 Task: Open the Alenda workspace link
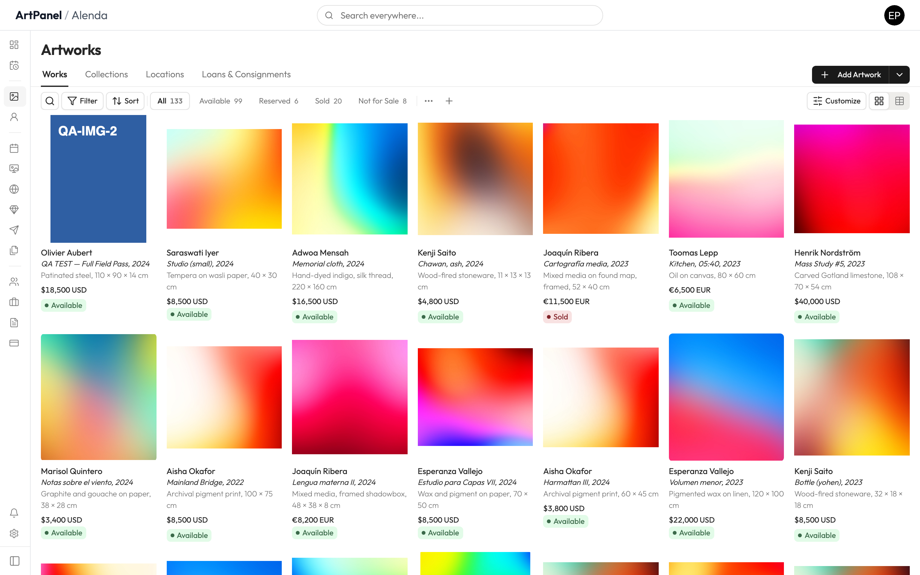[90, 15]
